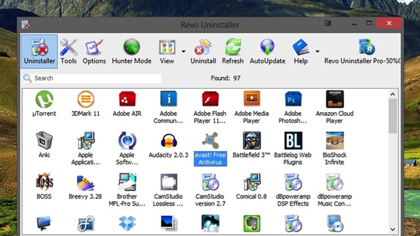Click the Uninstall toolbar button
Screen dimensions: 420x236
click(x=203, y=51)
